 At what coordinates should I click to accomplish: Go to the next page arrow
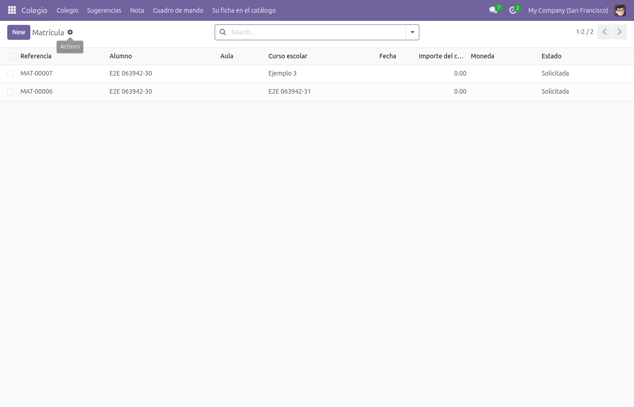pos(620,32)
